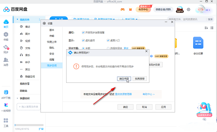This screenshot has height=132, width=217.
Task: Open the three-dot menu beside 我的文件
Action: [x=39, y=20]
